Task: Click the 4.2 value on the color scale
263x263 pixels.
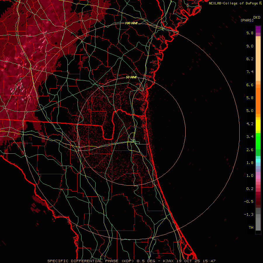Action: click(x=250, y=124)
